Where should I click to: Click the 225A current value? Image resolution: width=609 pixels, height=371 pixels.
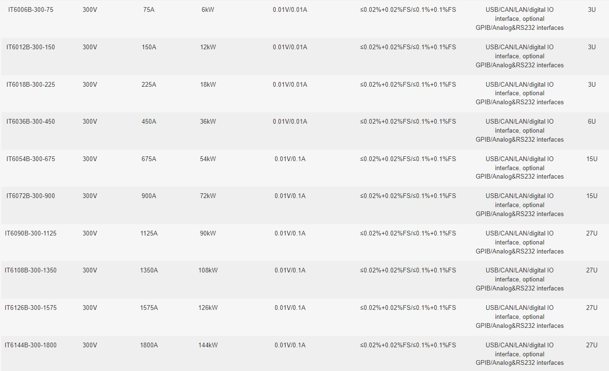pos(149,84)
